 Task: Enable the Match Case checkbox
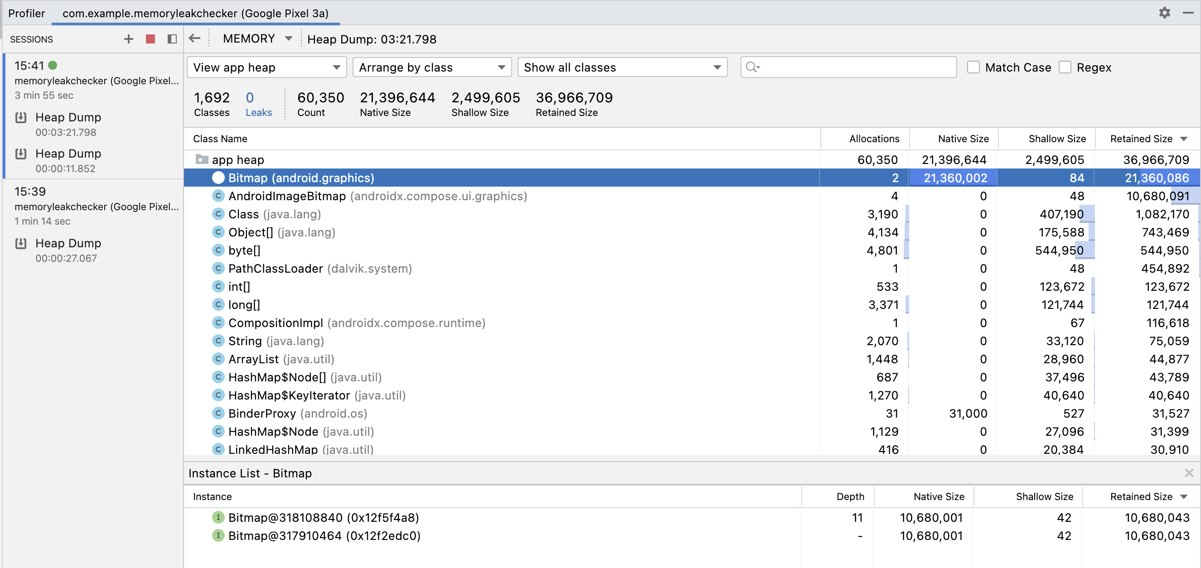(973, 67)
